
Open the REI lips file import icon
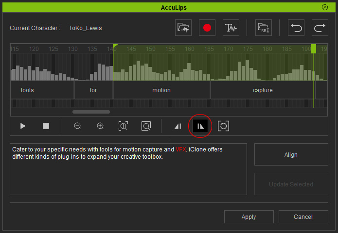tap(264, 28)
